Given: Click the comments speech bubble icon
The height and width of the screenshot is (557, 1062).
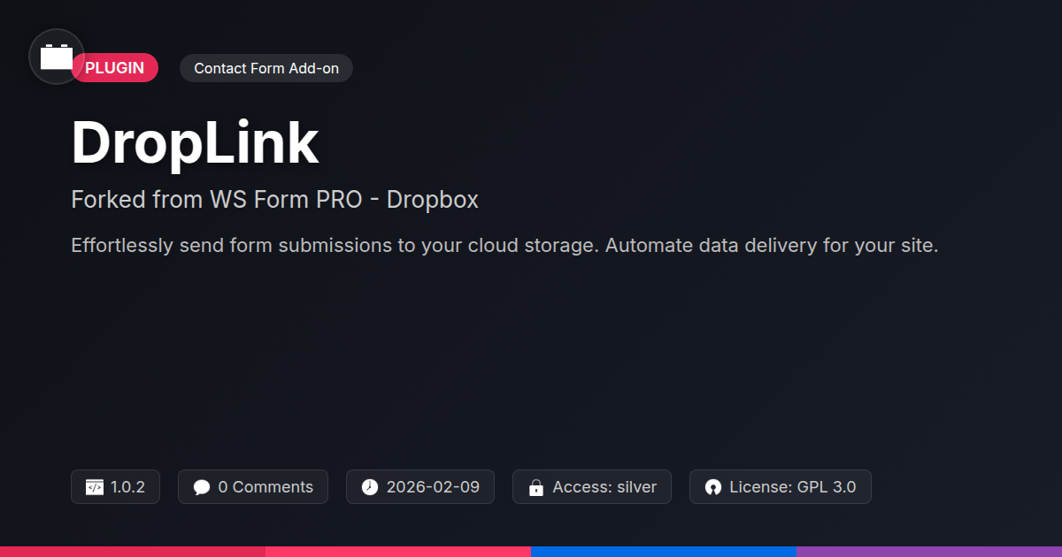Looking at the screenshot, I should click(202, 487).
